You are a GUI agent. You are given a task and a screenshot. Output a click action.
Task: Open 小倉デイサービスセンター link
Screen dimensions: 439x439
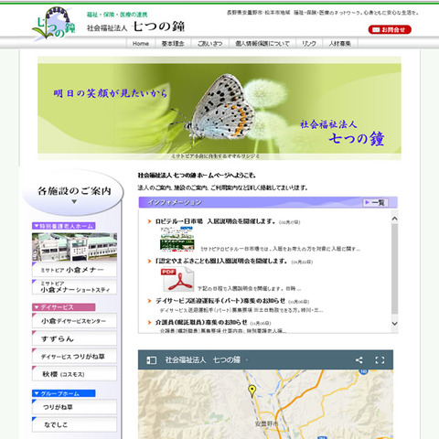pyautogui.click(x=74, y=321)
